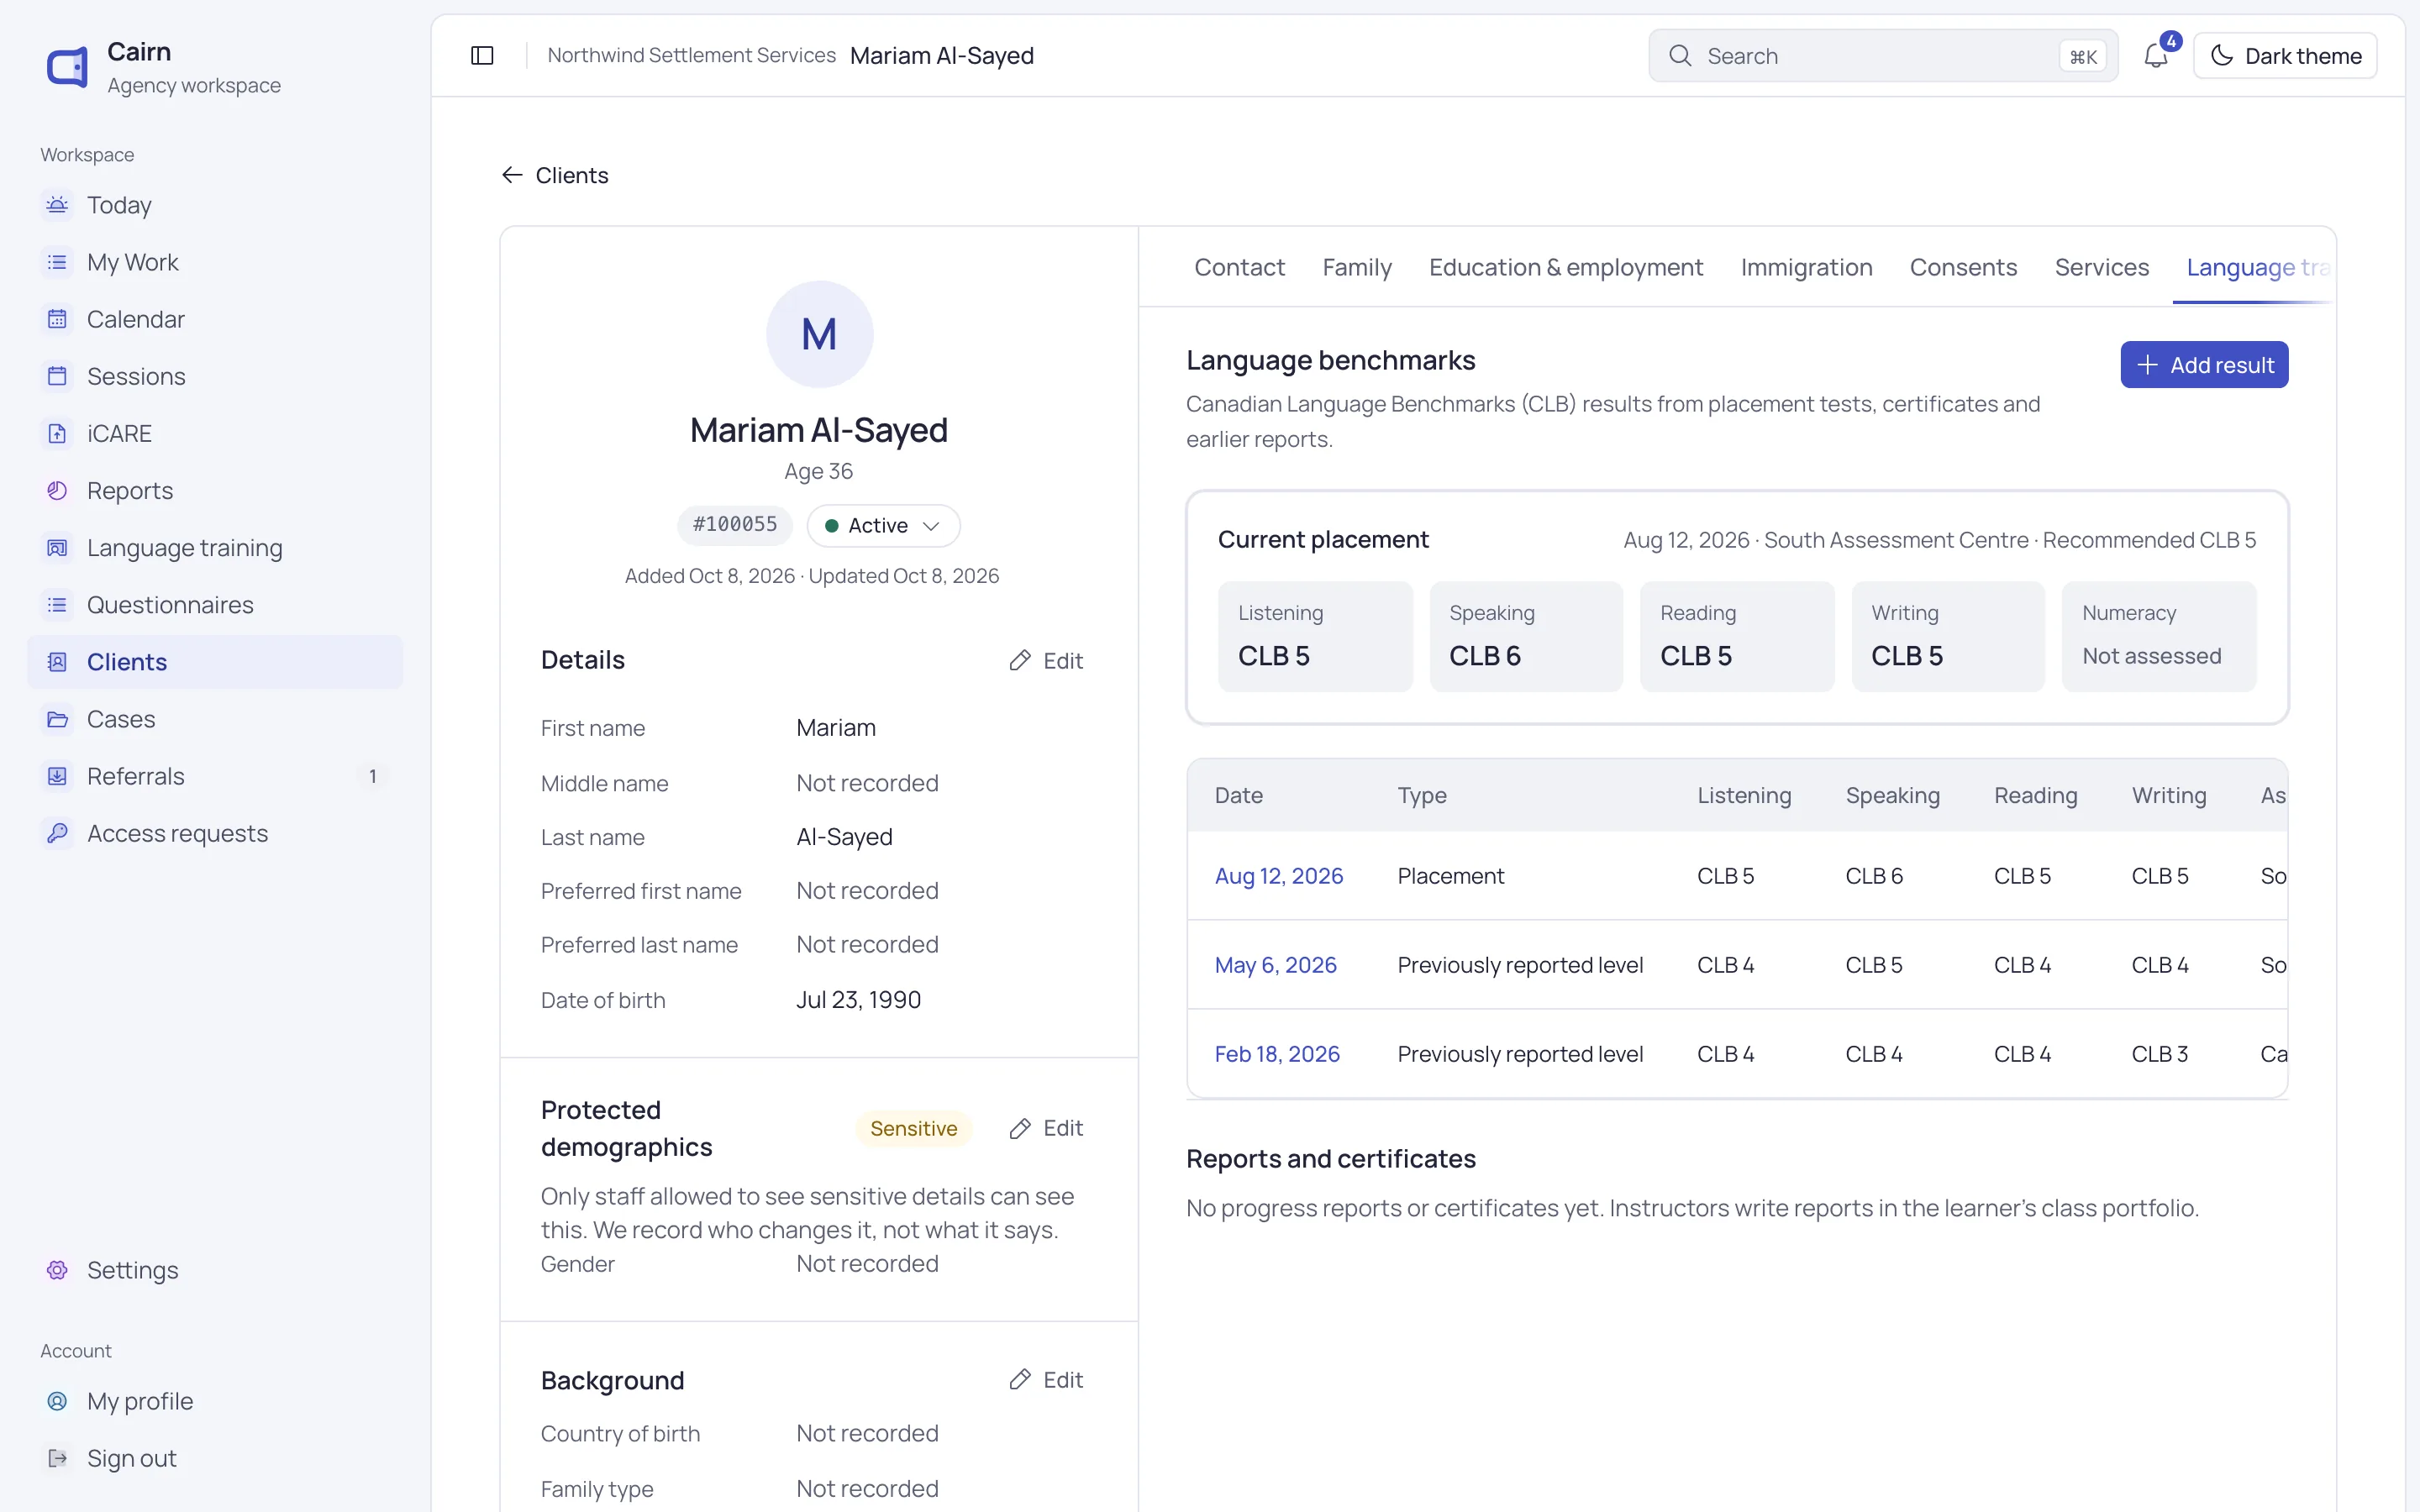Collapse the sidebar panel icon

[482, 56]
